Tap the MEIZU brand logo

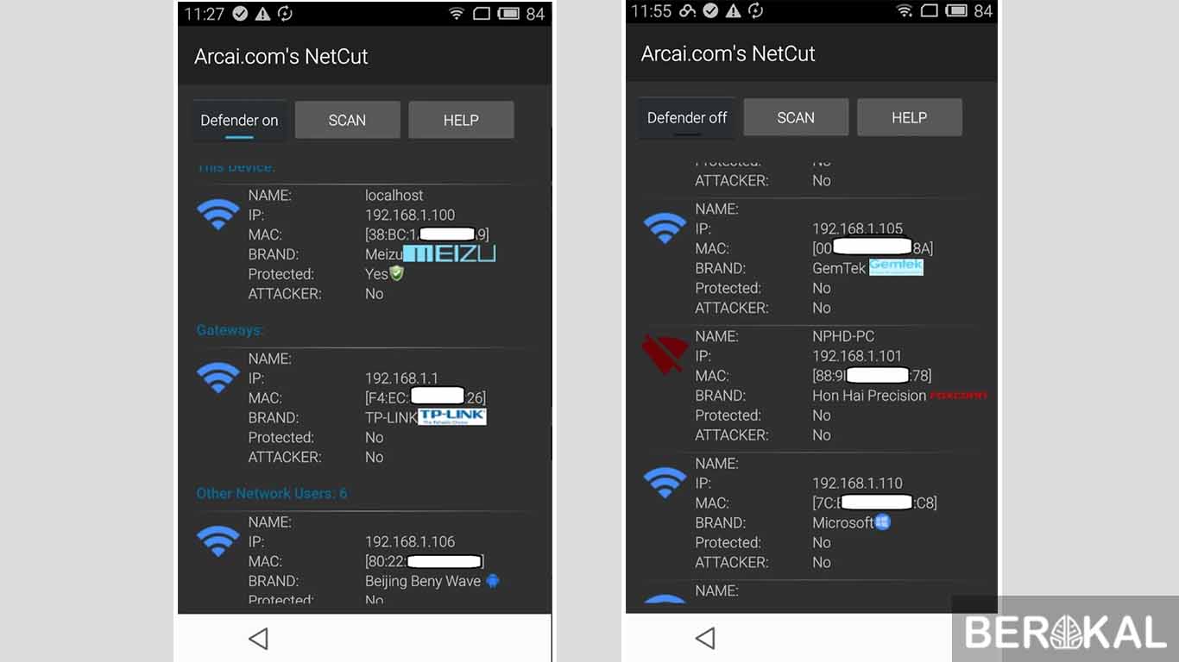(450, 253)
